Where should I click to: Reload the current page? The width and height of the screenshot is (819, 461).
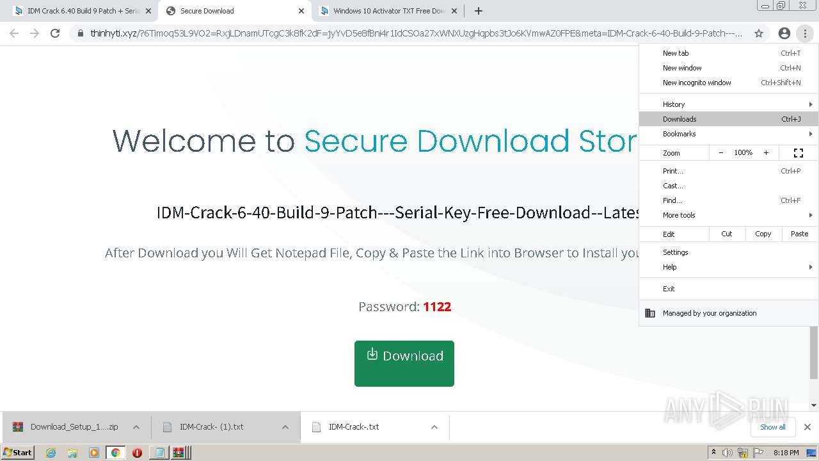[55, 33]
